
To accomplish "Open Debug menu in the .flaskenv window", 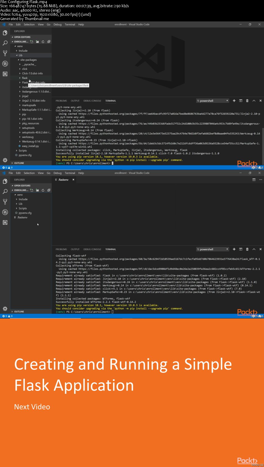I will point(57,173).
